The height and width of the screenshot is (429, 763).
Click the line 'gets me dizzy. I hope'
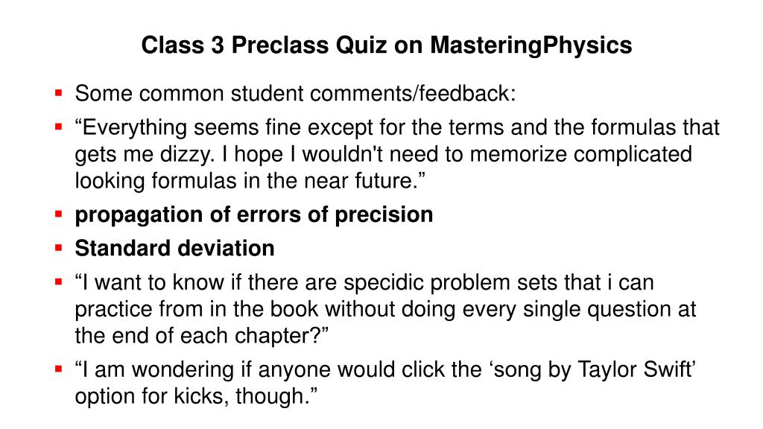[x=384, y=155]
